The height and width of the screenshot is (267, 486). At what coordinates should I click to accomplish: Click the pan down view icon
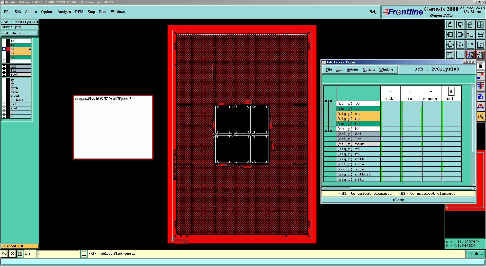(460, 25)
